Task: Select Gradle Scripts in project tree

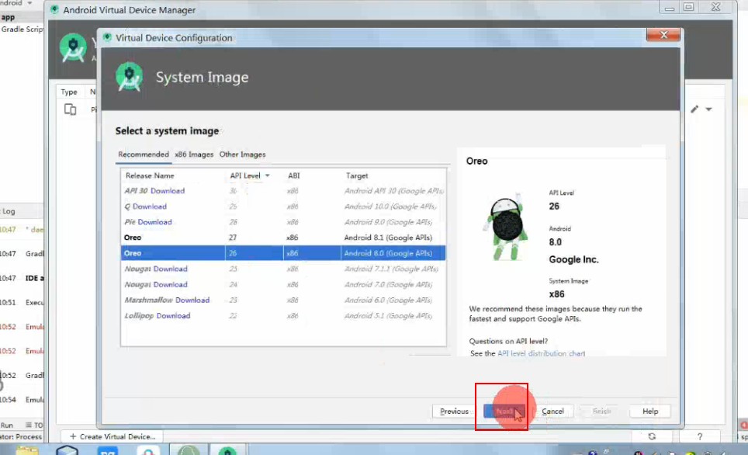Action: coord(22,30)
